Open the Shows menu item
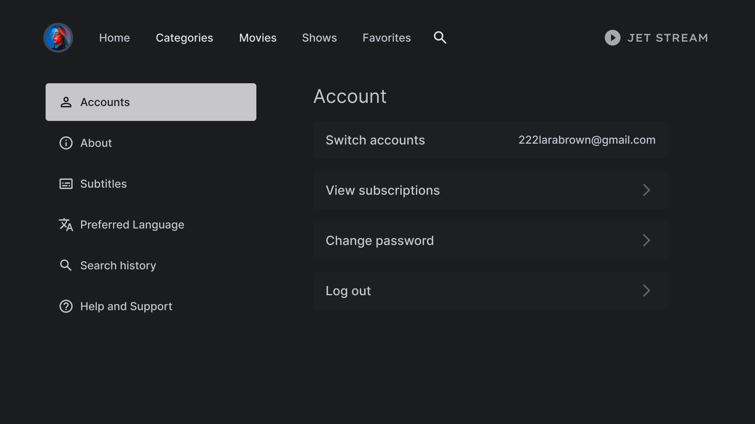The image size is (755, 424). 319,37
